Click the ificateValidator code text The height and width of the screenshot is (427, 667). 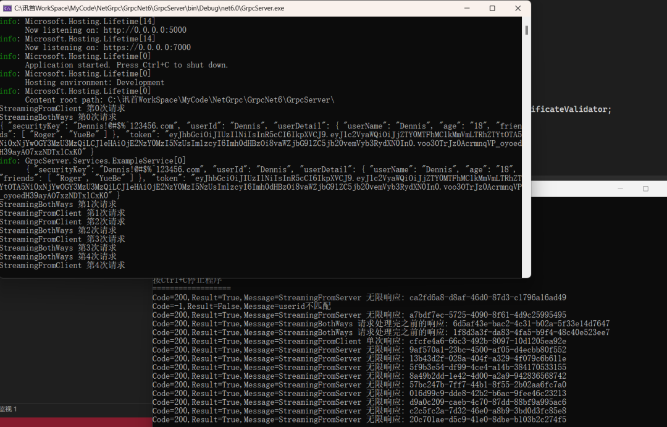(571, 109)
